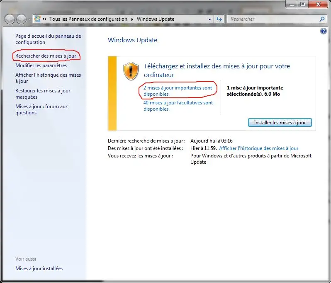Open 'Mises à jour installées' link
The width and height of the screenshot is (331, 283).
point(39,268)
